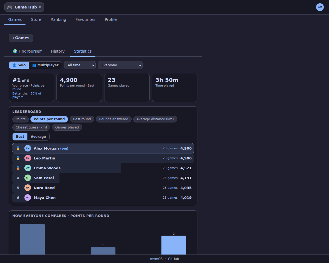329x263 pixels.
Task: Click the medal icon beside Leo Martin
Action: (18, 158)
